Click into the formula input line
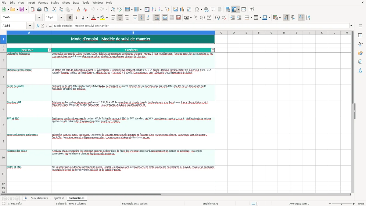This screenshot has width=366, height=206. coord(201,26)
